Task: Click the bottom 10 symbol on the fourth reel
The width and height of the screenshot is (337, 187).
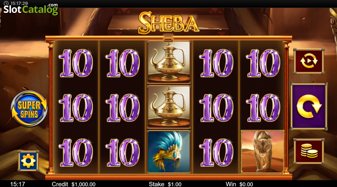Action: 216,152
